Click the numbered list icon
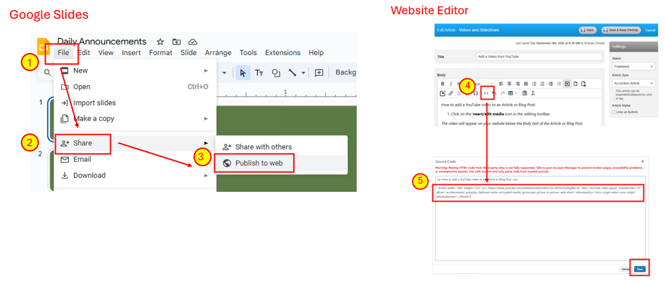 pyautogui.click(x=542, y=84)
